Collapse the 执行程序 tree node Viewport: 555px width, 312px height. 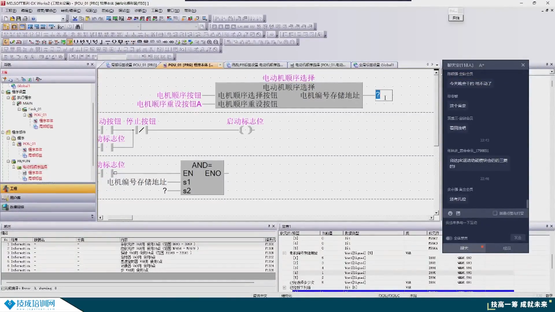8,97
